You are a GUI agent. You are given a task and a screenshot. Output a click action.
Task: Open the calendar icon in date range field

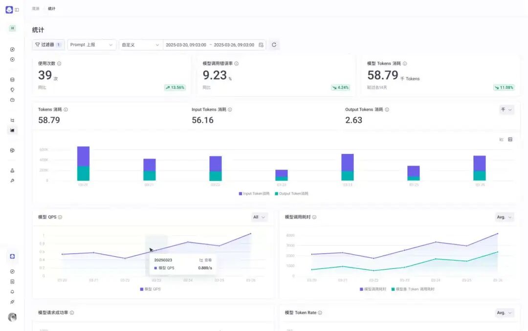(261, 45)
